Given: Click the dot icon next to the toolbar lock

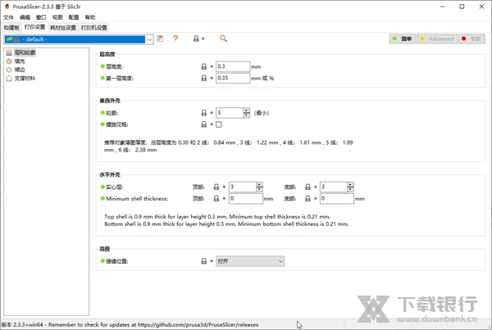Looking at the screenshot, I should pos(203,38).
